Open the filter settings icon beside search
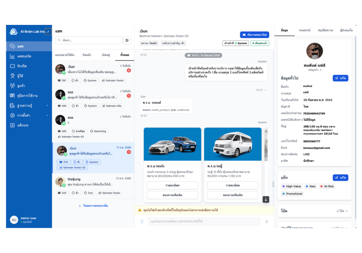 click(x=127, y=40)
